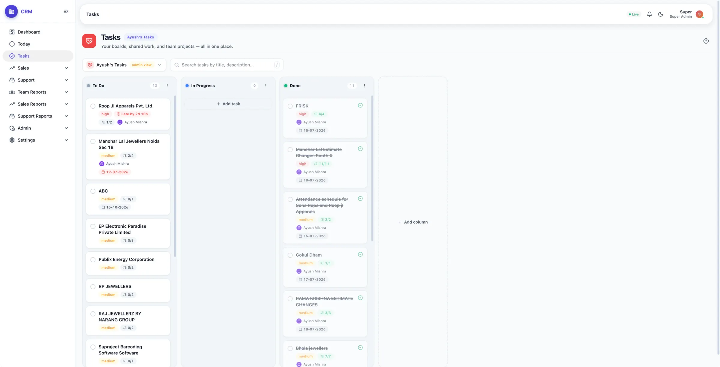
Task: Expand the Support menu
Action: [38, 80]
